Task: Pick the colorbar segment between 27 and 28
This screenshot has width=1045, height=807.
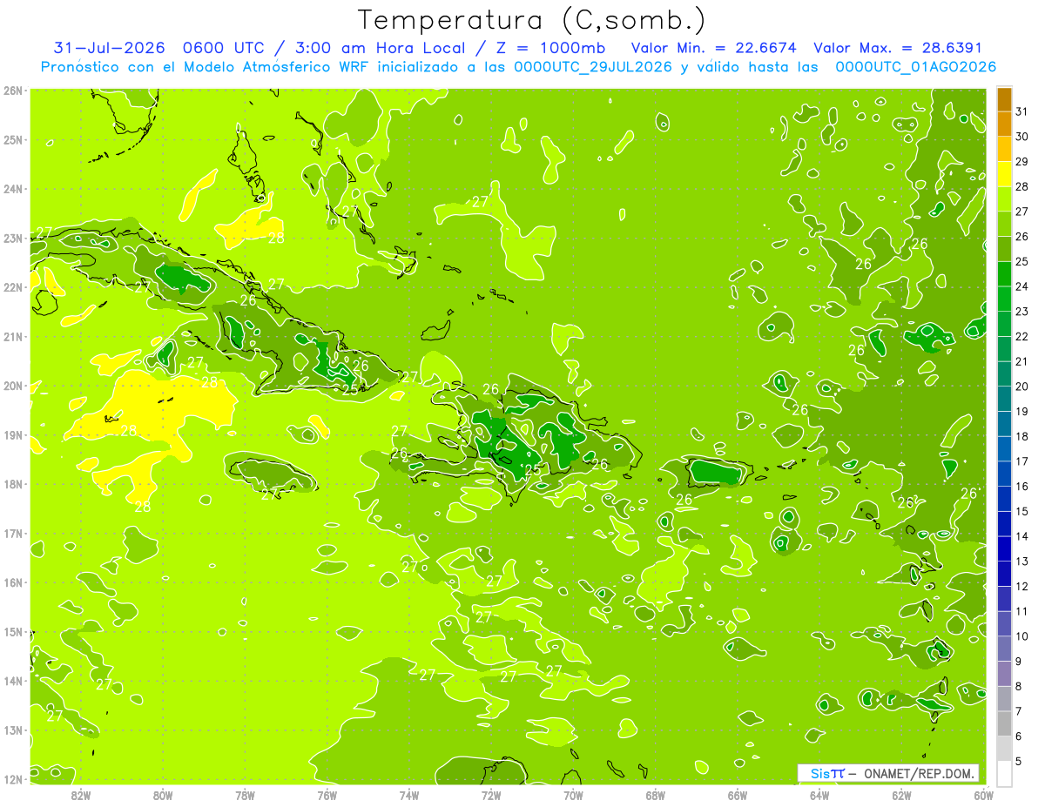Action: click(x=1005, y=198)
